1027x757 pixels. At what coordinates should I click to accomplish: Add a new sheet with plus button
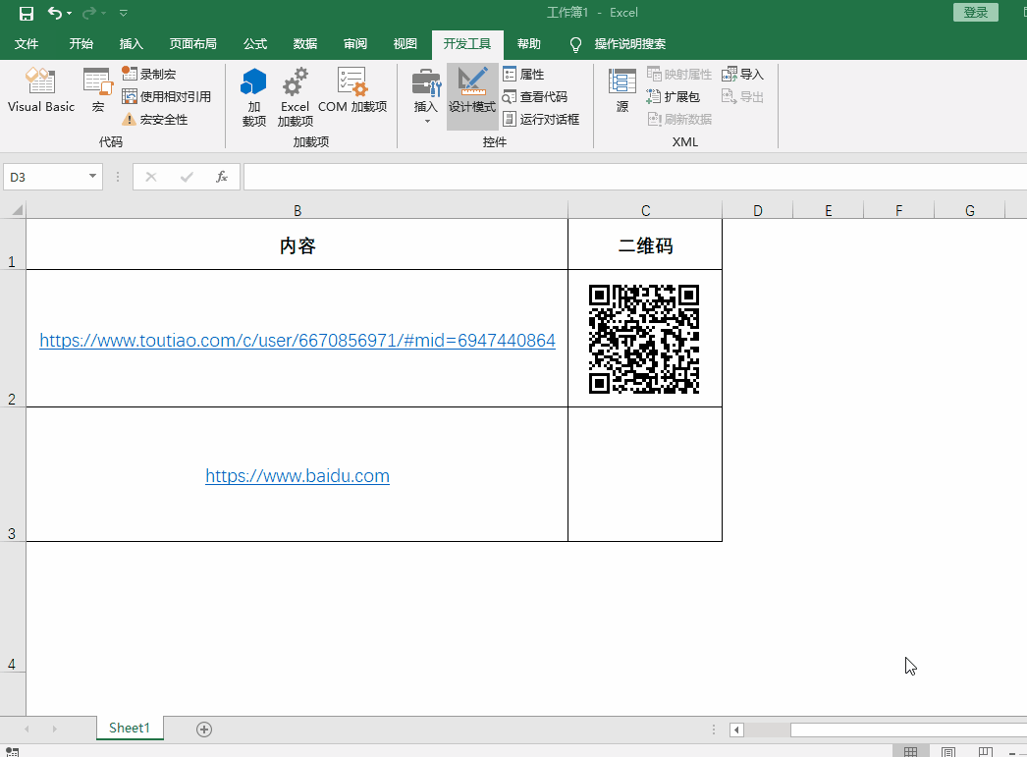coord(204,730)
